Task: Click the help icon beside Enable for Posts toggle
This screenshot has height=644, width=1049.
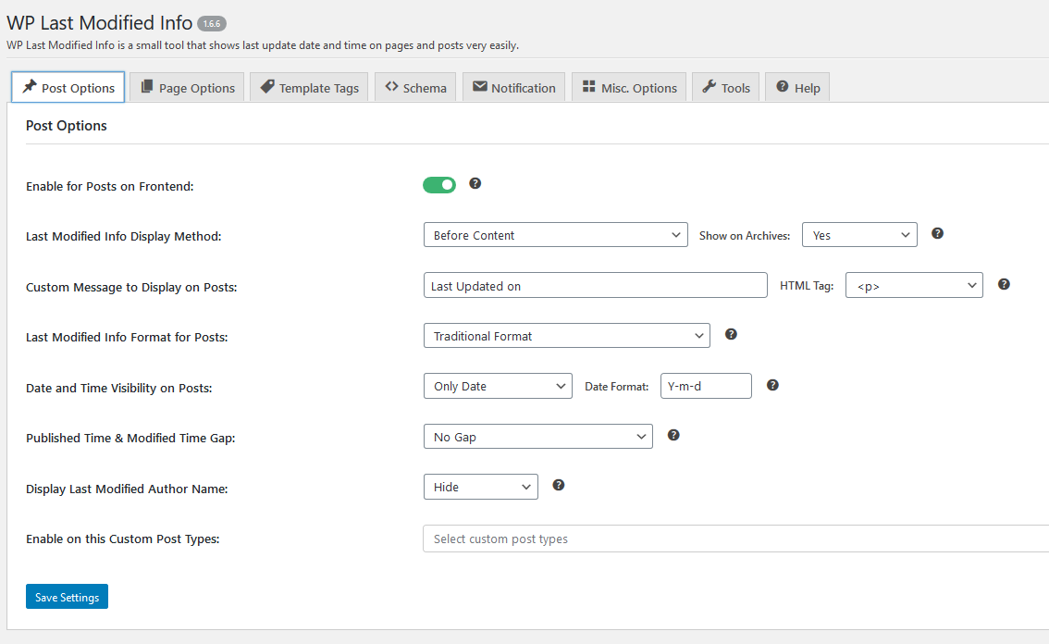Action: click(475, 183)
